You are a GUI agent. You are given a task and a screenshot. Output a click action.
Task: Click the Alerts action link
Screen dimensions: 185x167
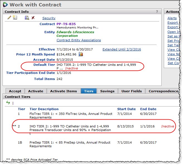pos(172,18)
